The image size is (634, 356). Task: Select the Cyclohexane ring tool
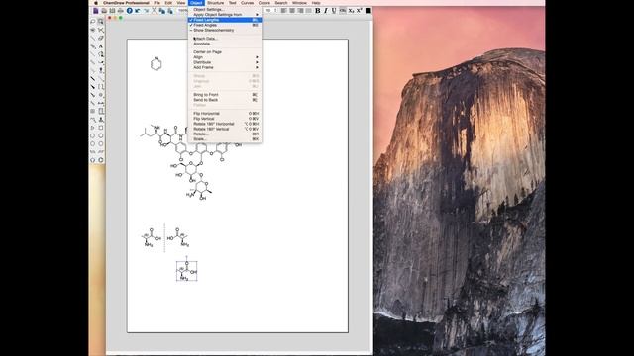pos(101,135)
